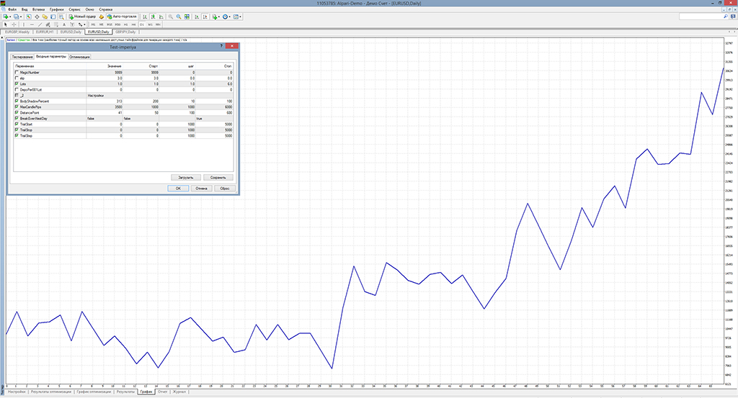Image resolution: width=738 pixels, height=398 pixels.
Task: Open the MetaEditor diamond icon
Action: (101, 17)
